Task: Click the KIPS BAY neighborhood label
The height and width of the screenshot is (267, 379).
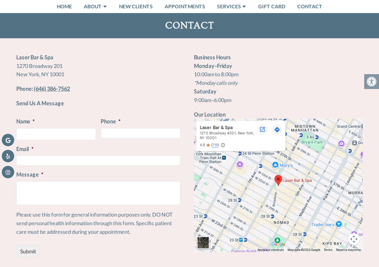Action: [332, 244]
